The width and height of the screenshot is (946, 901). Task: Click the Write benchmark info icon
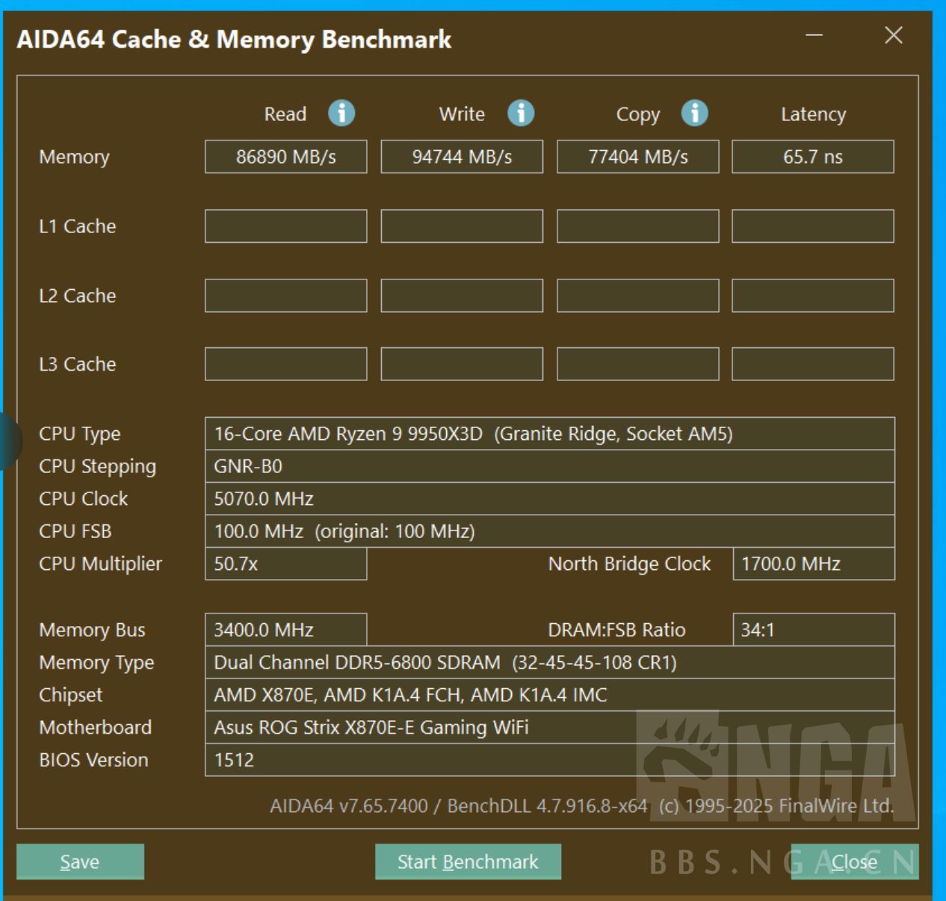[x=520, y=113]
